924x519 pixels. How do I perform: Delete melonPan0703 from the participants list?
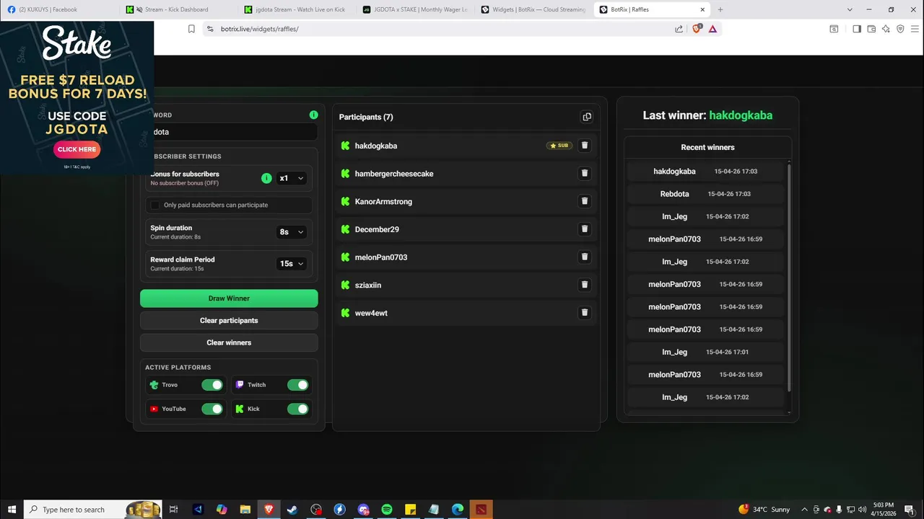click(585, 257)
